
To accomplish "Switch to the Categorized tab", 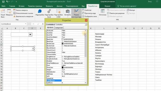I will point(59,28).
